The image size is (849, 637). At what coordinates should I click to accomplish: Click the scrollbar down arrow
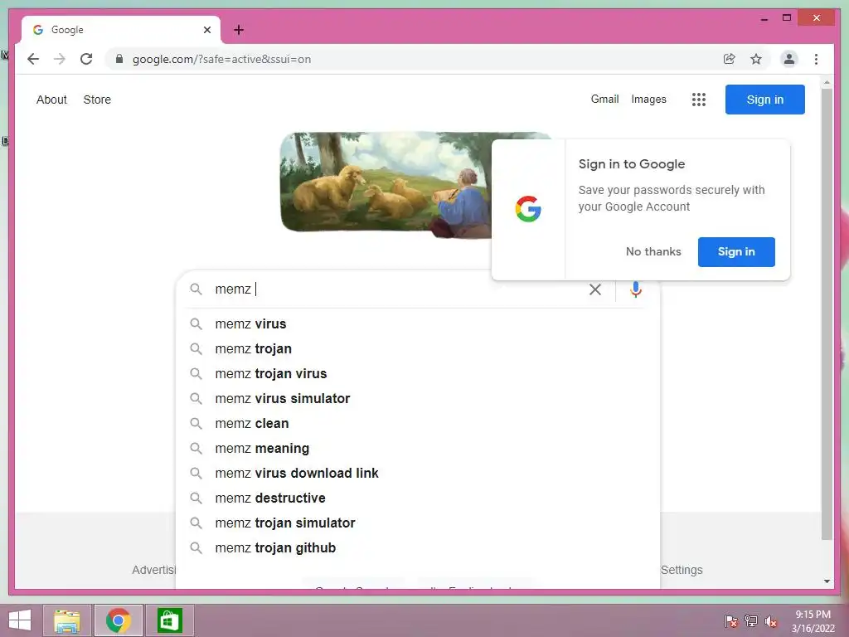pos(827,581)
